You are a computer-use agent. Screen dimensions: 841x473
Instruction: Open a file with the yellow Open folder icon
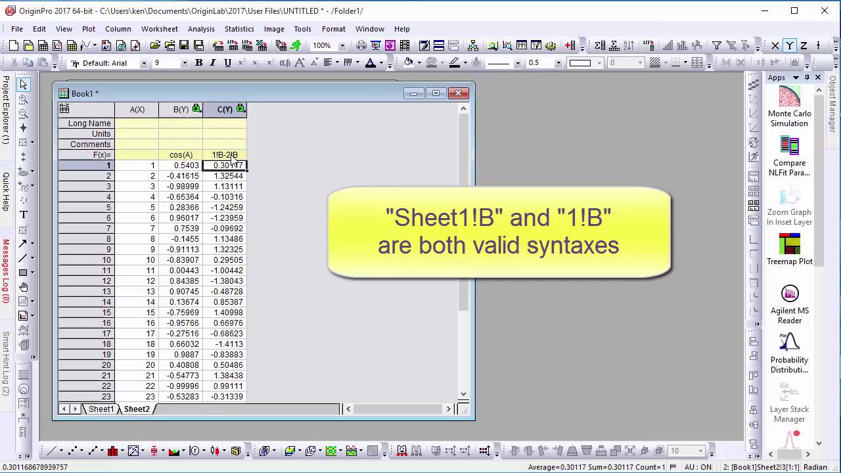coord(155,45)
